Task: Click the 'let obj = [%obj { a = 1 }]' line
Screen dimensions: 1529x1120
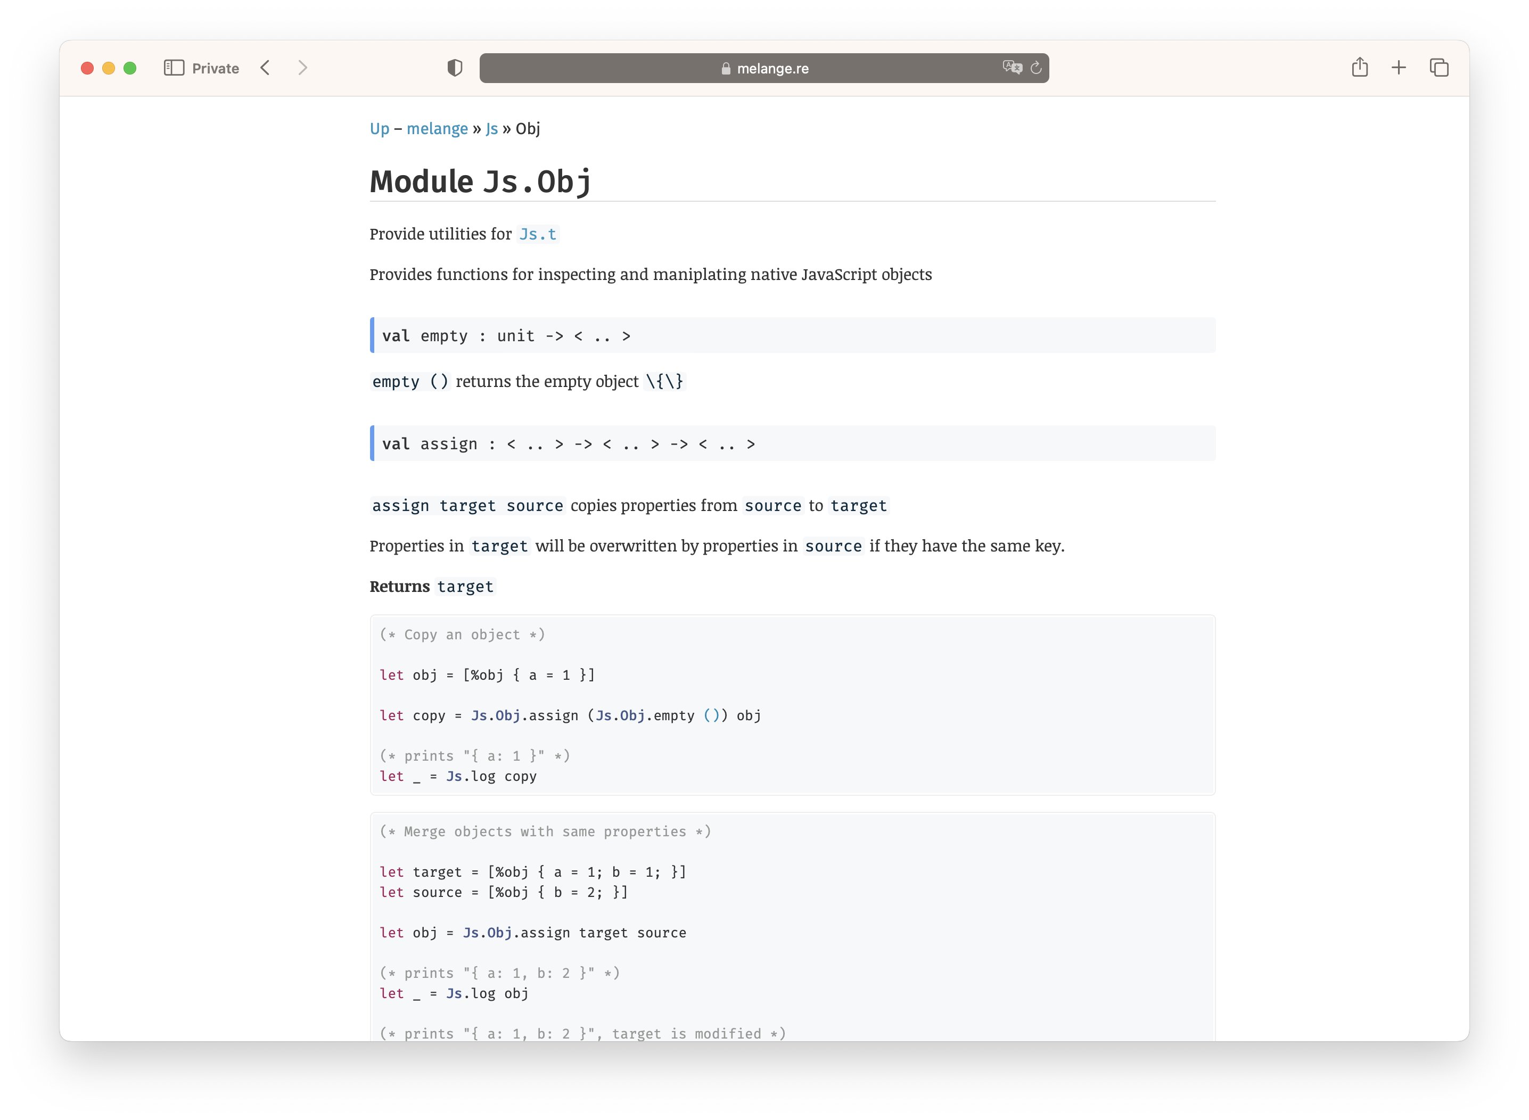Action: click(x=487, y=674)
